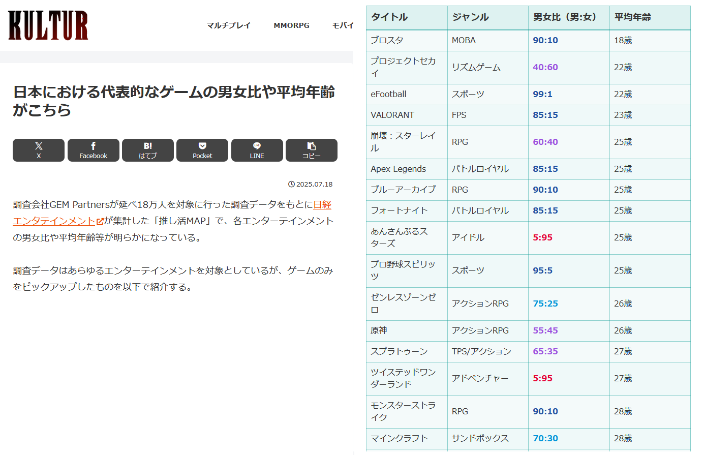Image resolution: width=704 pixels, height=455 pixels.
Task: Click the アドベンチャー genre cell
Action: click(488, 378)
